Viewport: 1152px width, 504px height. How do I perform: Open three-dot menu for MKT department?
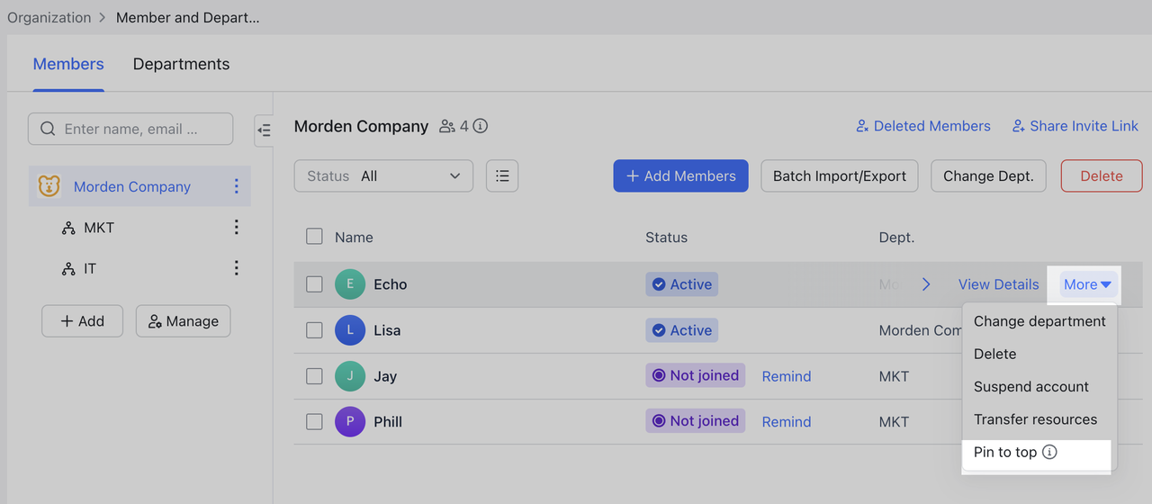pyautogui.click(x=237, y=228)
